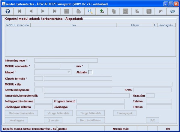The width and height of the screenshot is (180, 132).
Task: Toggle the Aktuális checkbox
Action: pyautogui.click(x=90, y=72)
